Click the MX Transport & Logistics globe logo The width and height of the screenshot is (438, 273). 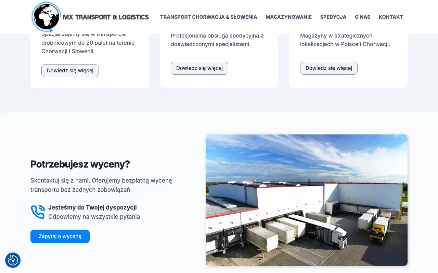46,17
